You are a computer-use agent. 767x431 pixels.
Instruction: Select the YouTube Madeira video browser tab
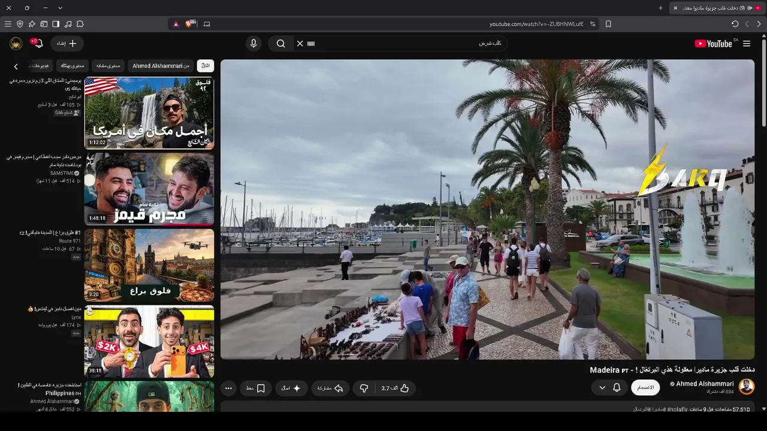coord(717,8)
